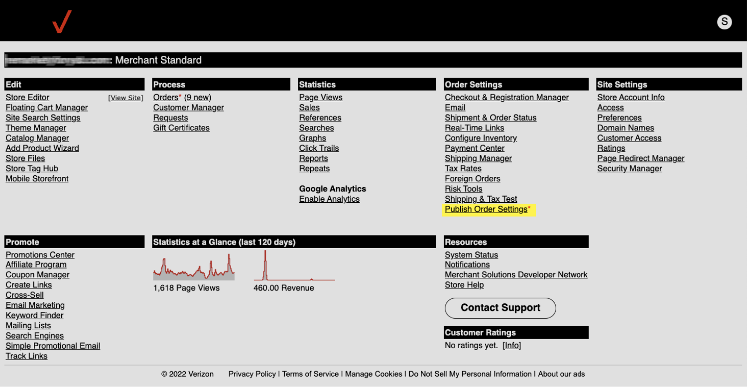Open Cross-Sell settings

[24, 295]
